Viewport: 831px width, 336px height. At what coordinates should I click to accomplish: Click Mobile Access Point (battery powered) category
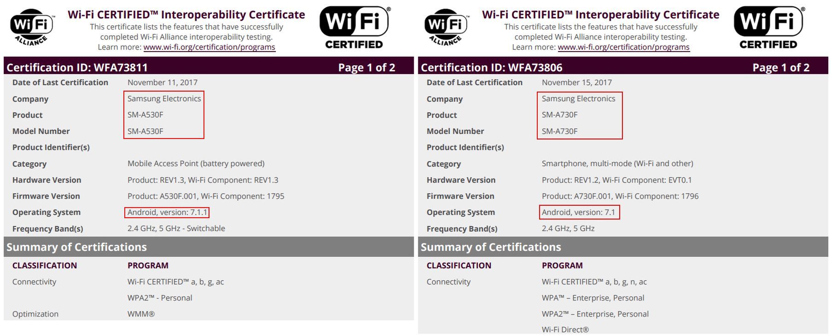coord(196,163)
